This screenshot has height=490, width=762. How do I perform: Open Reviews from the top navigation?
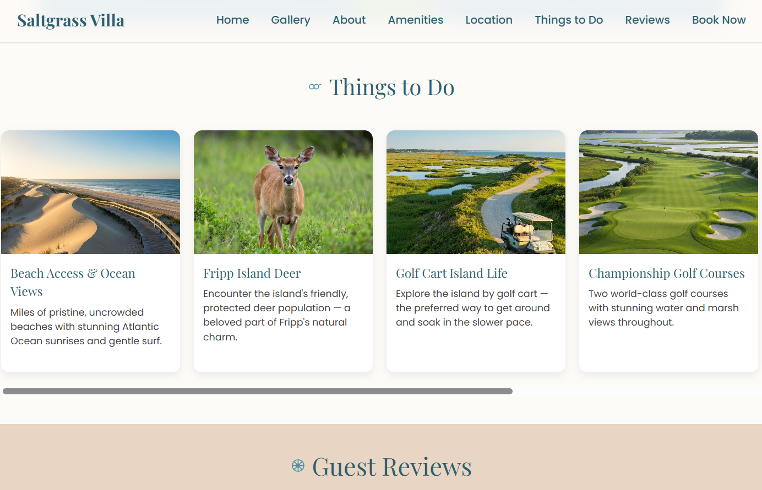click(x=647, y=20)
